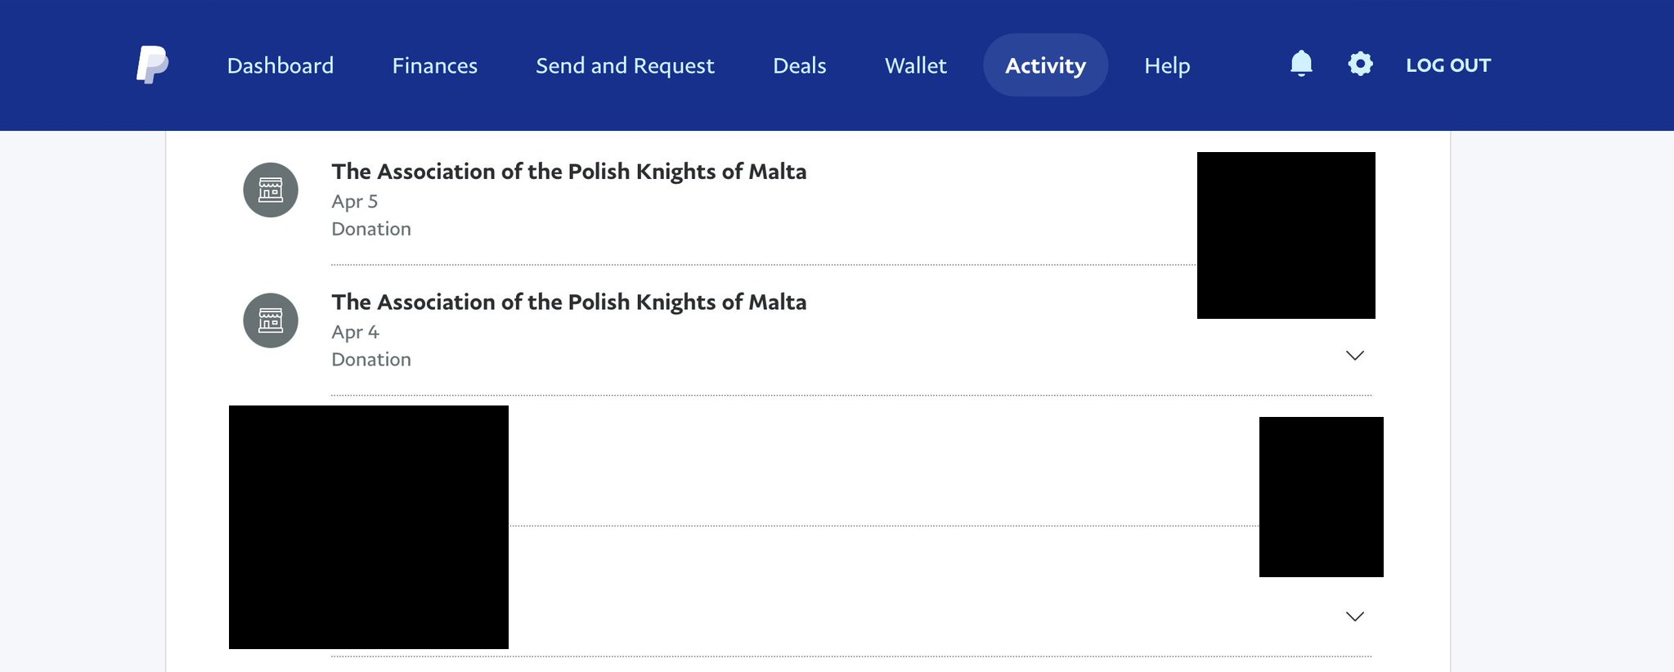Click the merchant store icon beside Apr 4 donation
Screen dimensions: 1674x672
click(x=271, y=320)
